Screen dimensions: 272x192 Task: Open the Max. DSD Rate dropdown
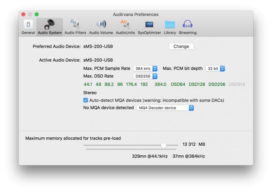pos(145,76)
